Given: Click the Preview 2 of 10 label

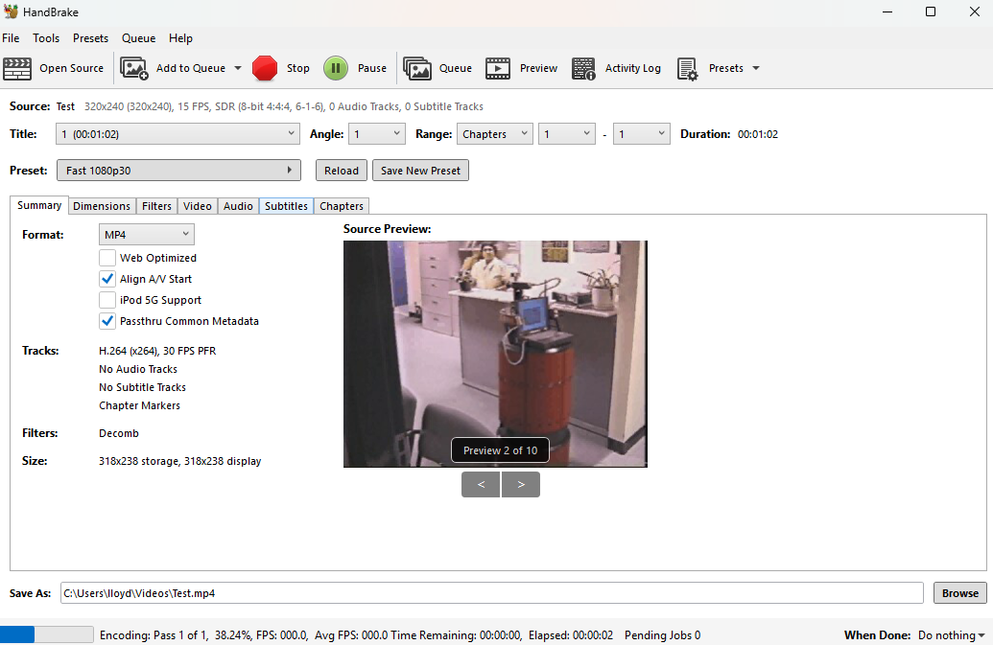Looking at the screenshot, I should click(x=500, y=450).
